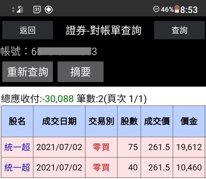This screenshot has width=206, height=179.
Task: Tap 零買 in the 10,460 row
Action: click(101, 168)
